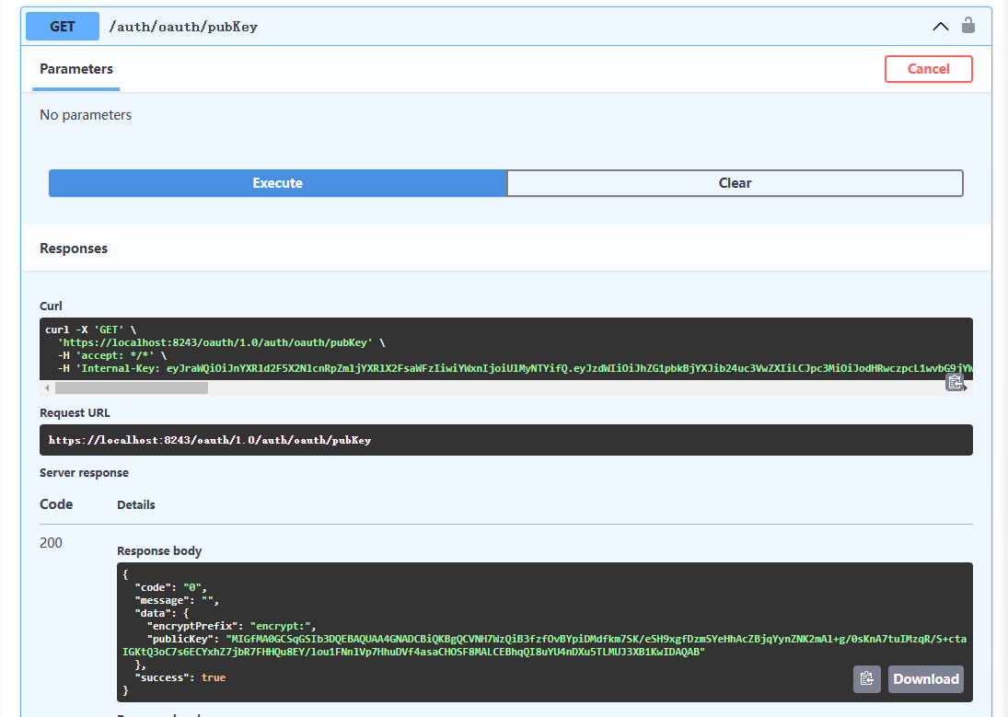This screenshot has height=717, width=1008.
Task: Cancel the try-it-out mode
Action: coord(928,69)
